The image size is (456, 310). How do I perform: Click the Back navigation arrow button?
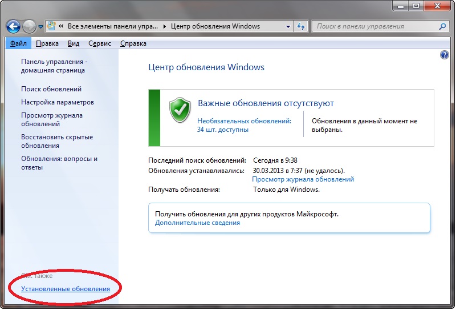14,26
